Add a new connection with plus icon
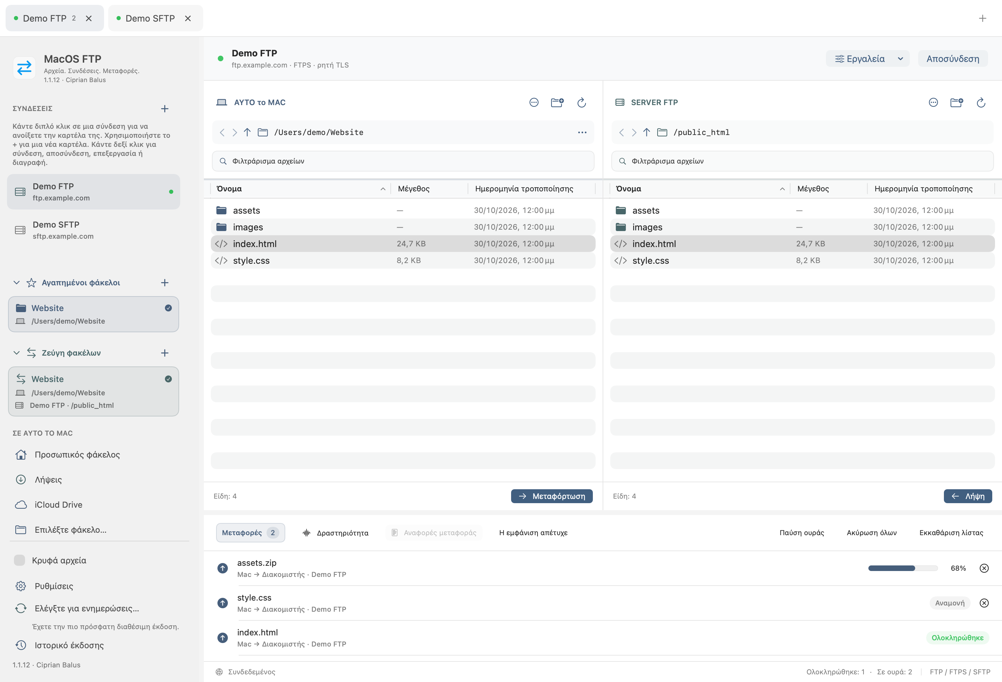Screen dimensions: 1002x682 (165, 109)
